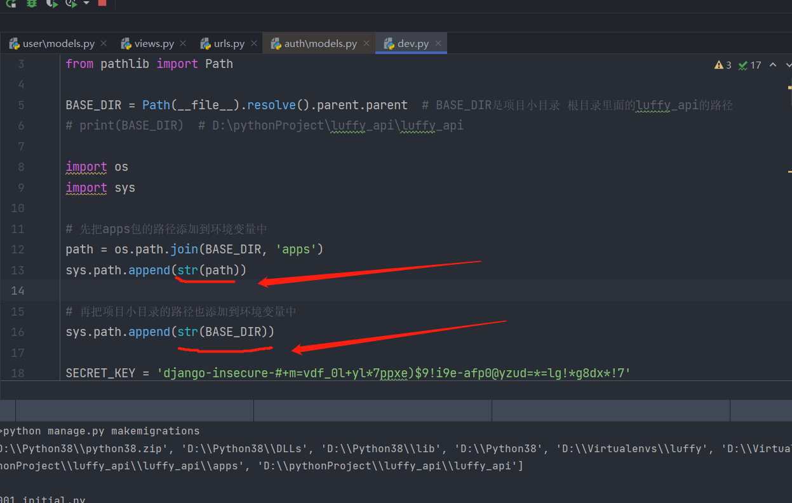Place cursor on 'from pathlib import Path'
Screen dimensions: 792x503
pos(149,64)
